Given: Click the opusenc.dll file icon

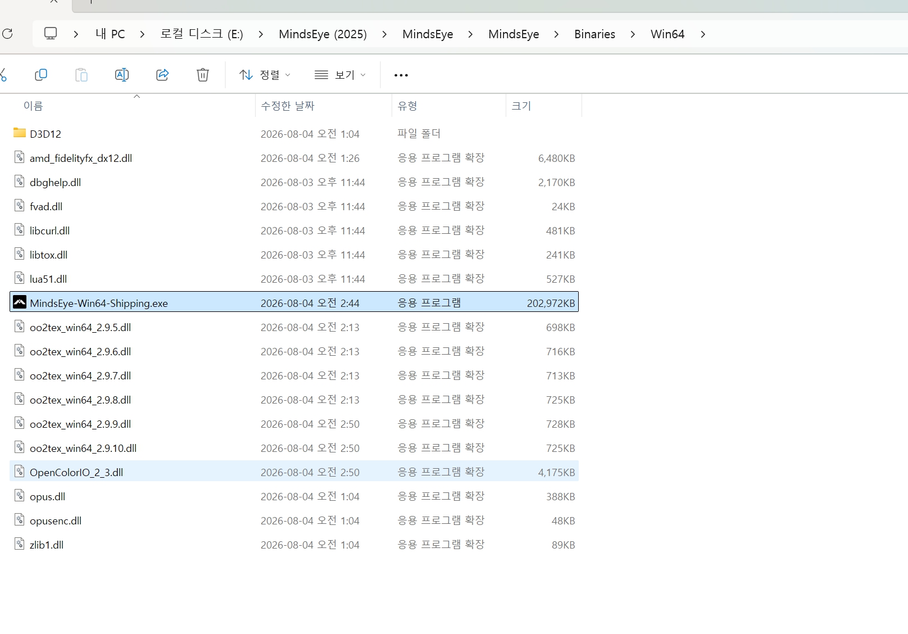Looking at the screenshot, I should pos(20,520).
